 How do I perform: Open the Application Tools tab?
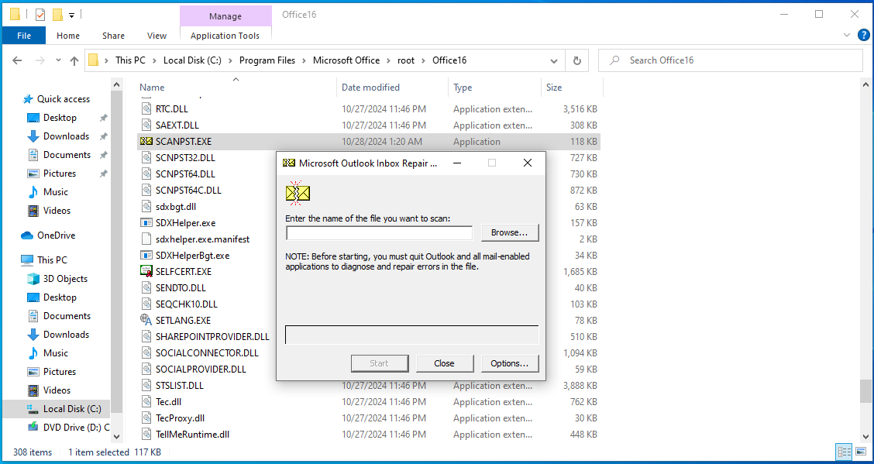click(x=225, y=35)
